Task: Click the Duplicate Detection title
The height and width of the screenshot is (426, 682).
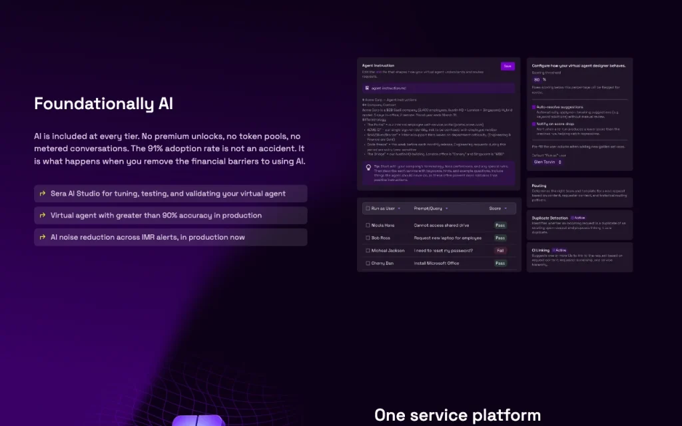Action: [x=549, y=218]
